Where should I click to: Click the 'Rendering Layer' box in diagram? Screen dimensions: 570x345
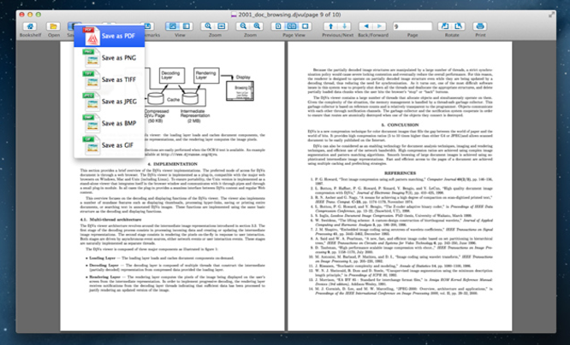click(x=206, y=75)
